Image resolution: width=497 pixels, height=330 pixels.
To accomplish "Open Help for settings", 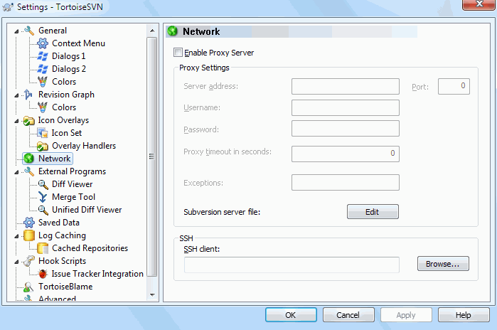I will (x=464, y=315).
